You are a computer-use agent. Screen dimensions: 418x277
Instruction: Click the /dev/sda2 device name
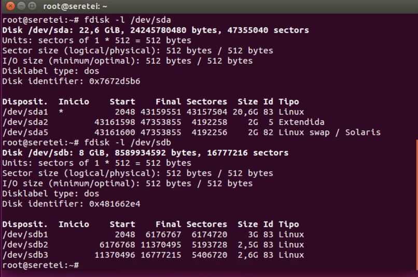click(25, 122)
